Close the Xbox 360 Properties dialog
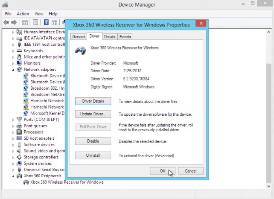This screenshot has height=199, width=274. click(201, 23)
